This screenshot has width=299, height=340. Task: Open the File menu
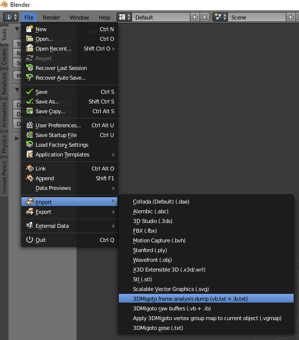29,17
